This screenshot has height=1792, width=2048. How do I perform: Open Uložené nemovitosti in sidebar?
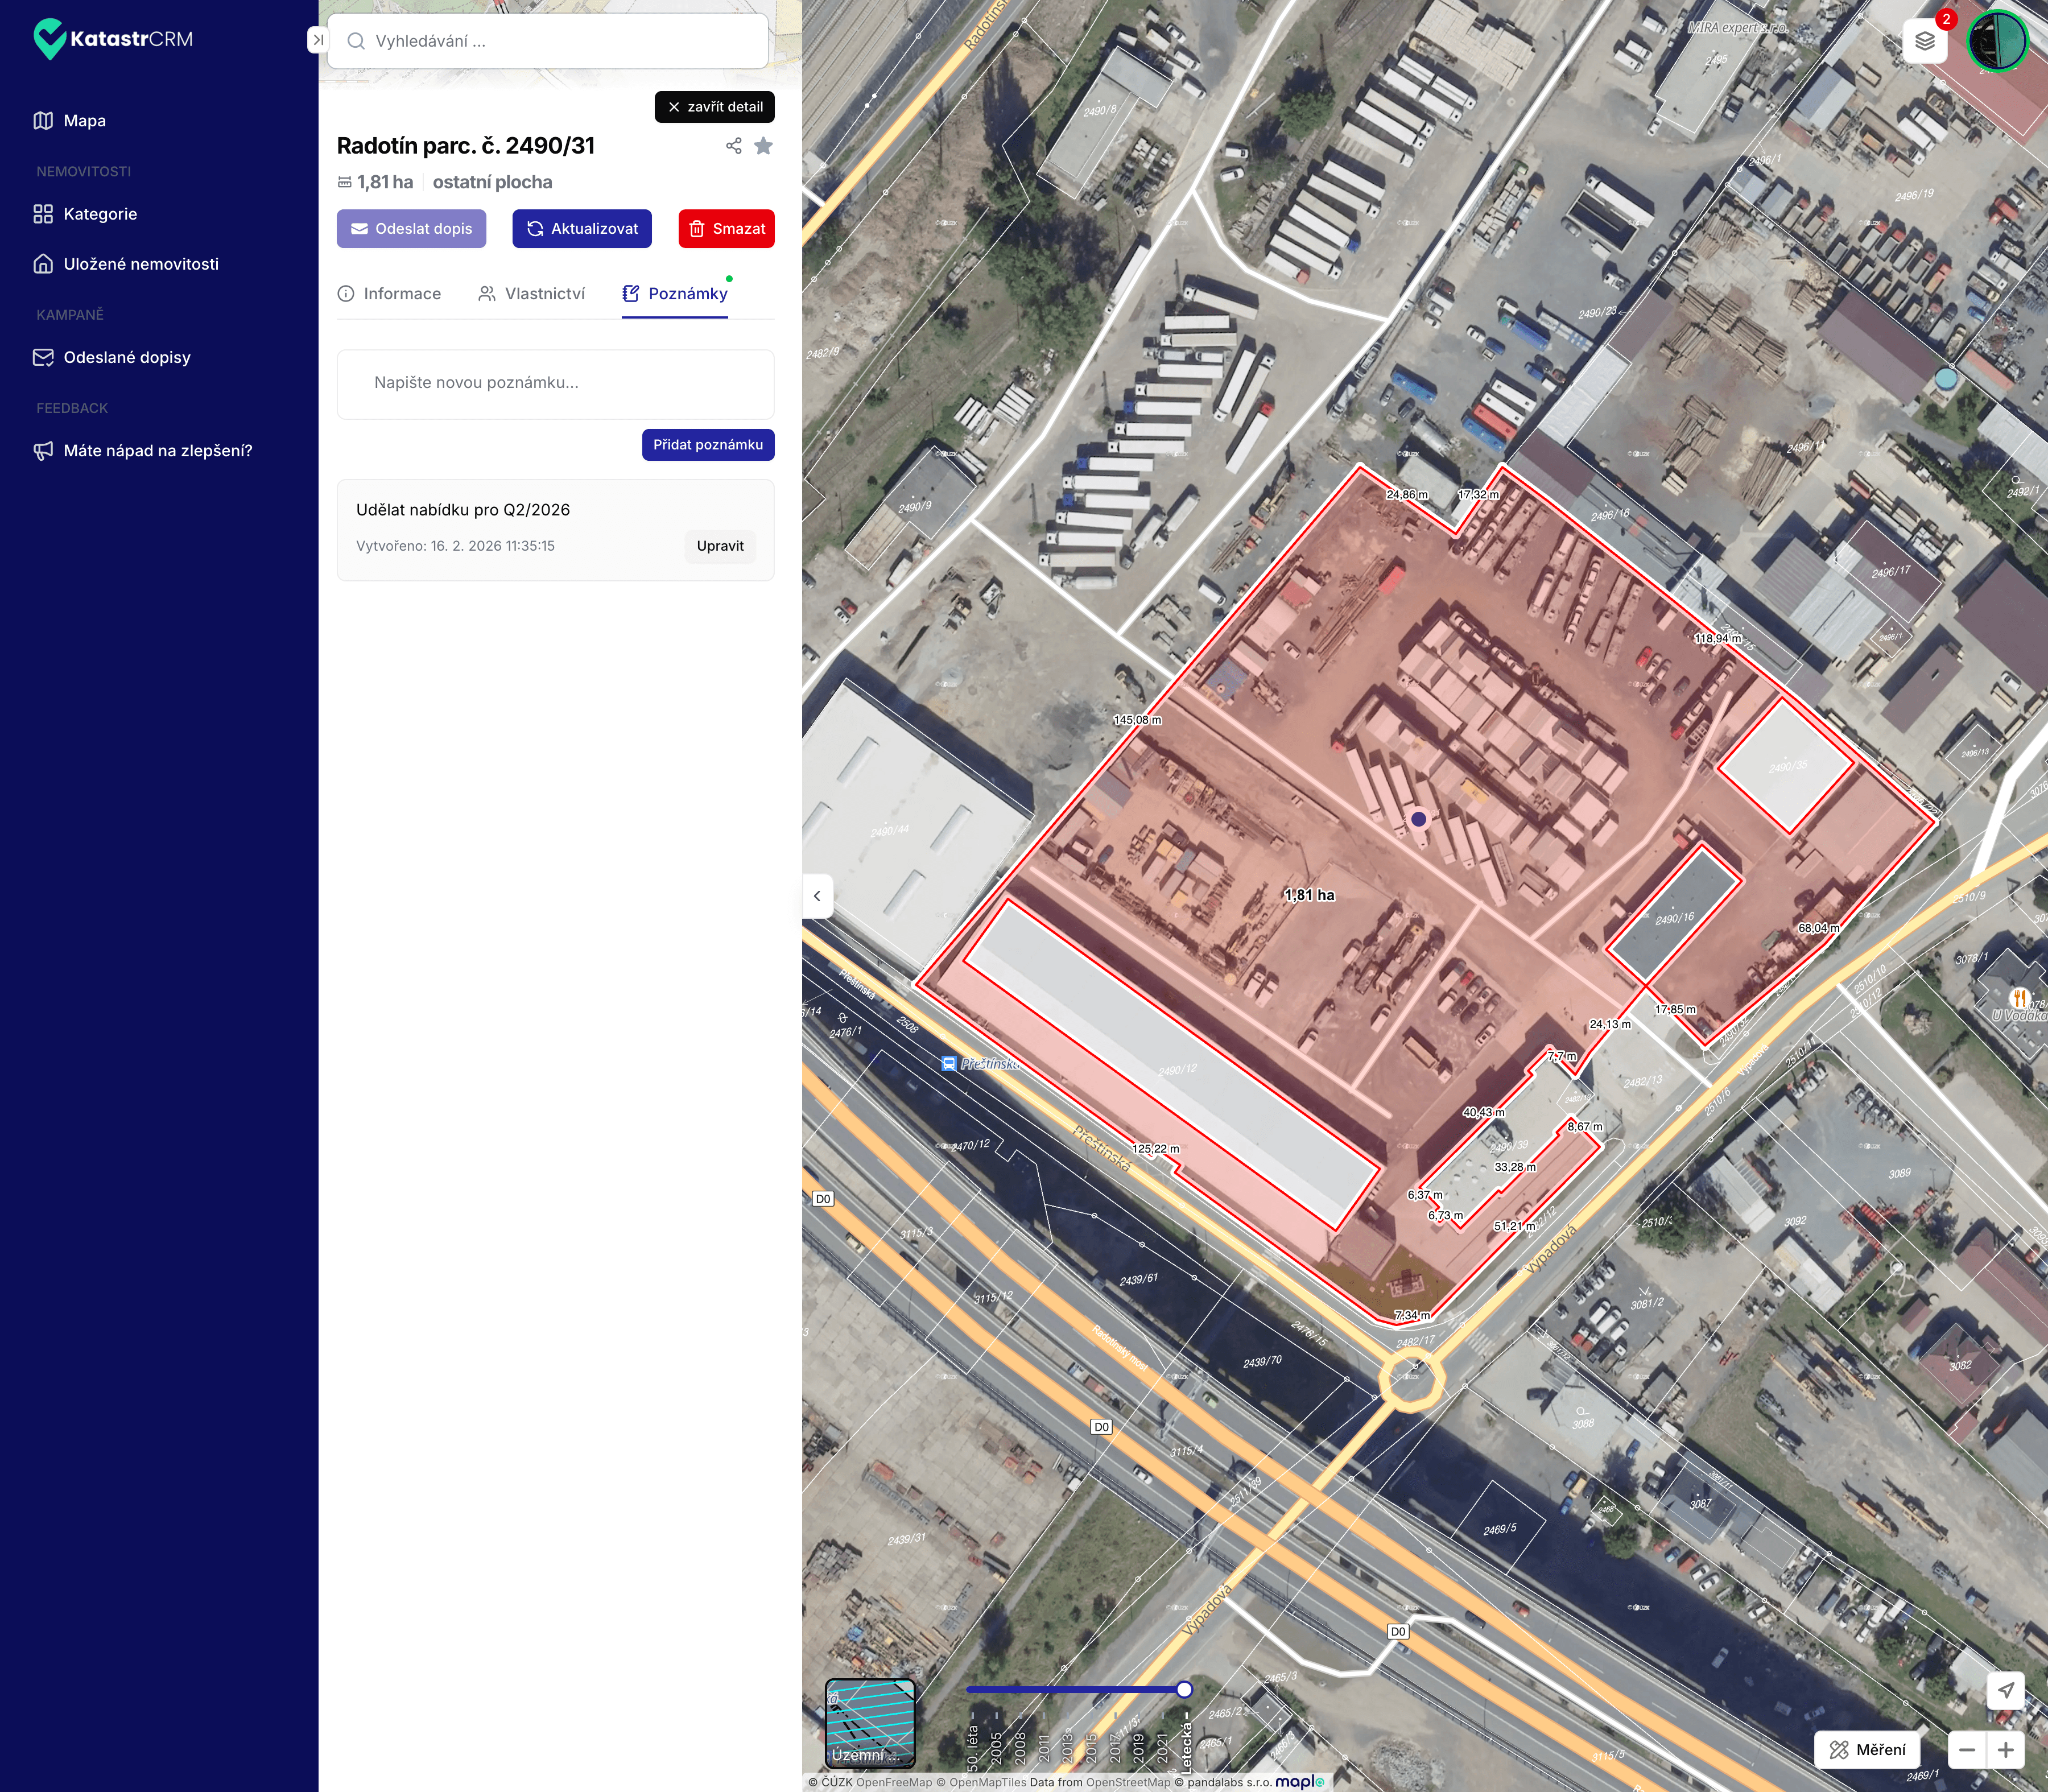[140, 264]
